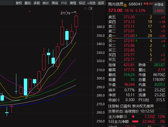The image size is (168, 127).
Task: Click stock code 688041
Action: pyautogui.click(x=135, y=4)
